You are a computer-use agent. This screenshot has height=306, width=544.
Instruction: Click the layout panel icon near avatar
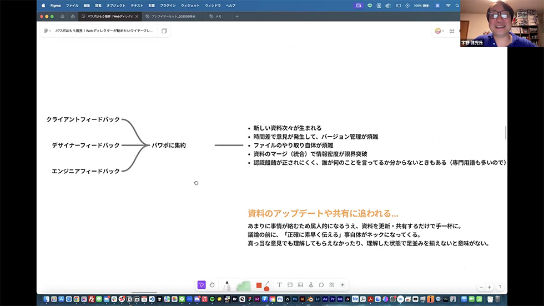452,31
